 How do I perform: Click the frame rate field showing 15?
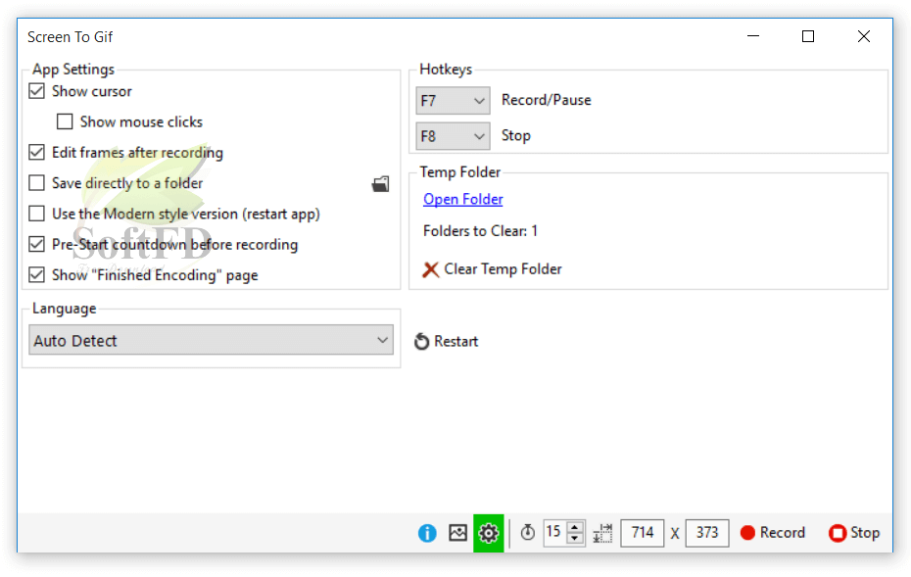(554, 532)
